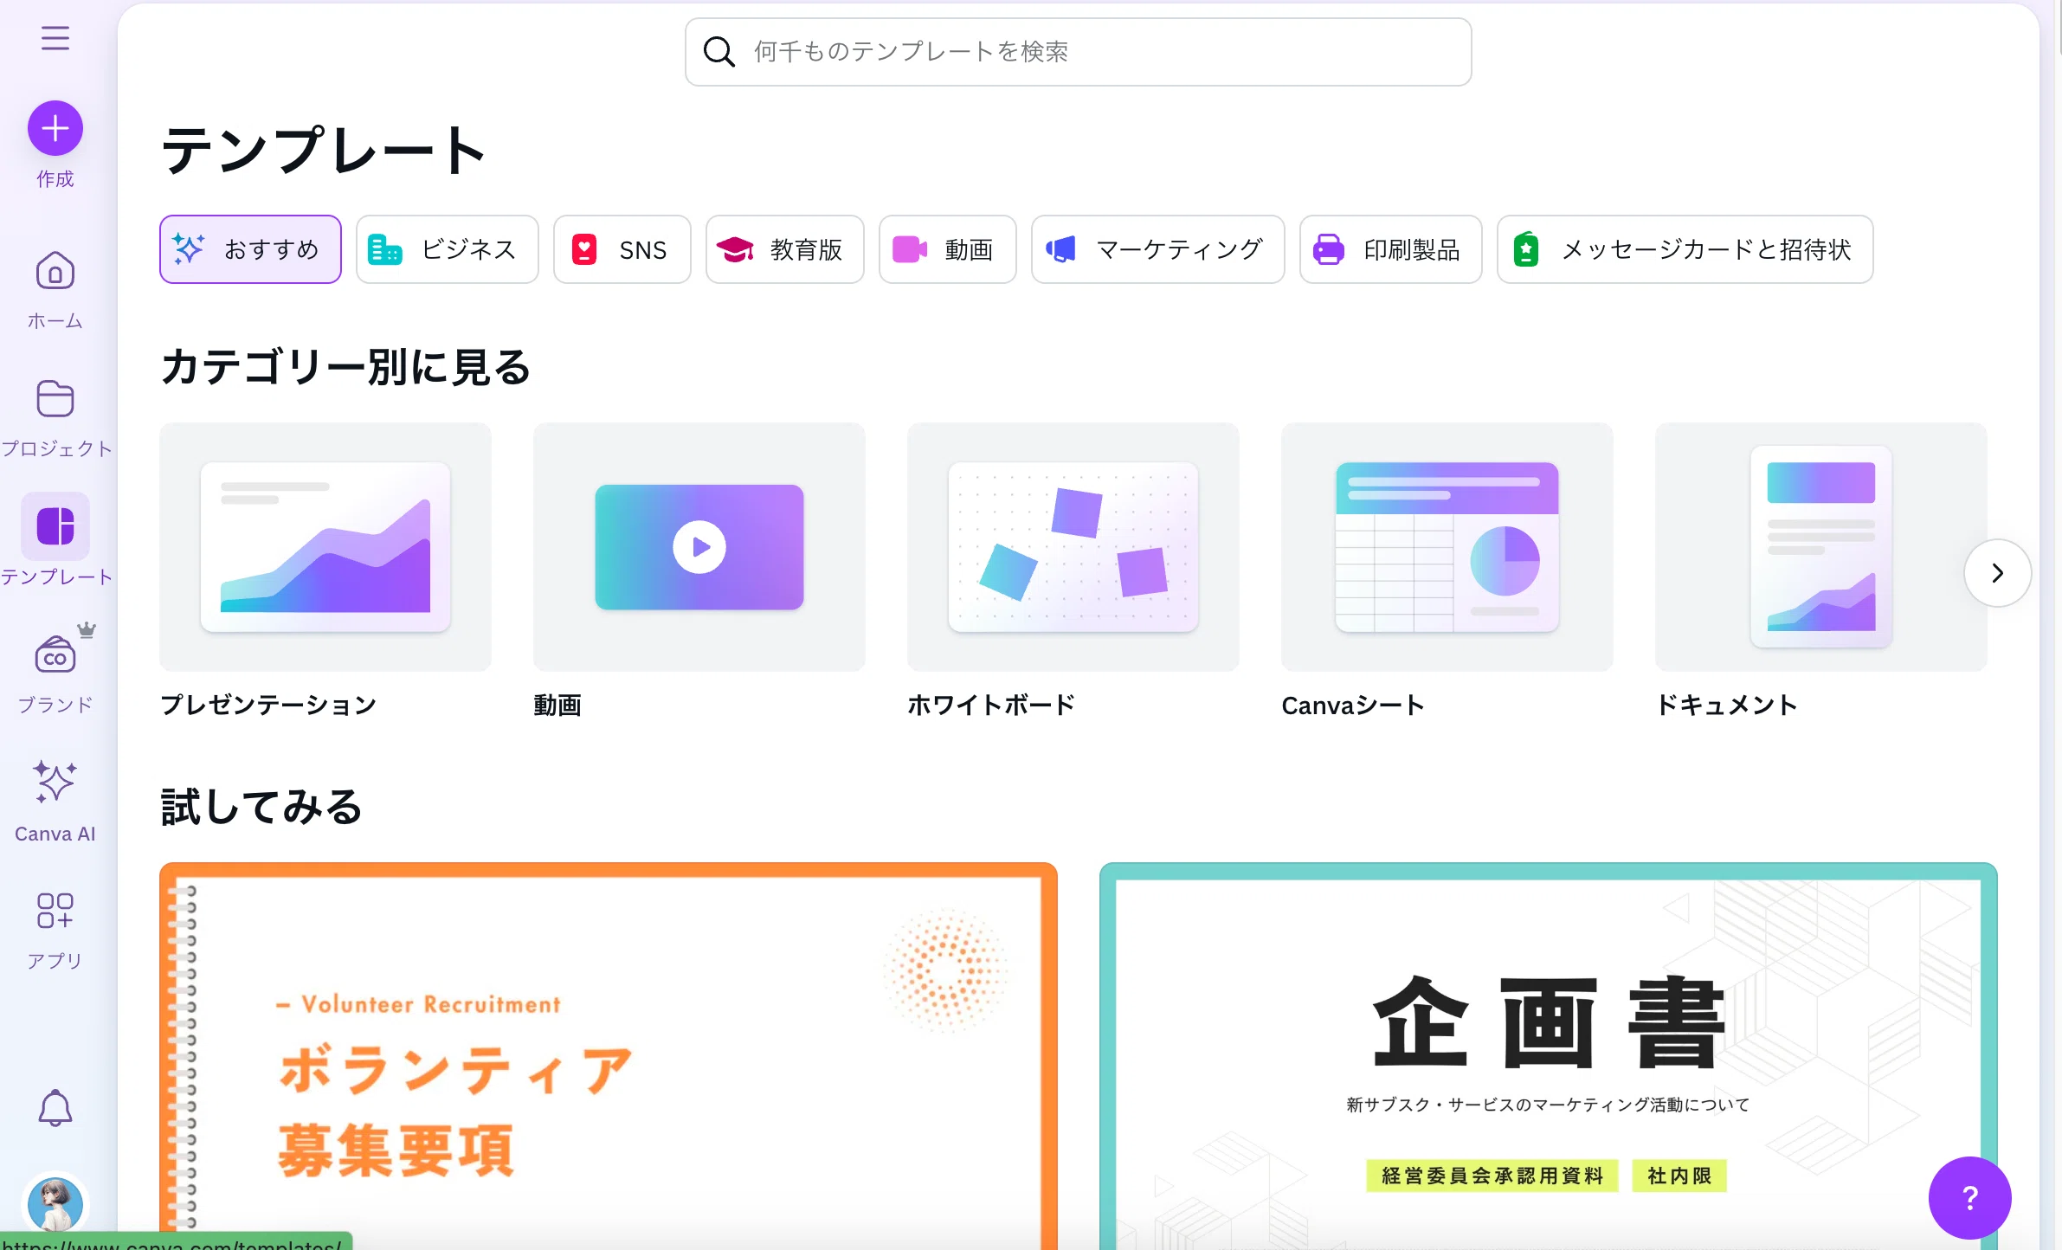Open Canva AI in the sidebar
The image size is (2062, 1250).
tap(55, 802)
